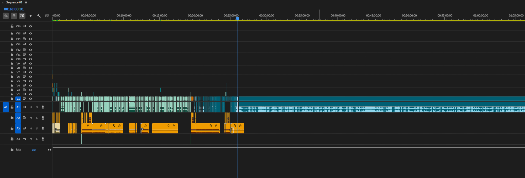The height and width of the screenshot is (178, 525).
Task: Solo audio track A3
Action: point(37,128)
